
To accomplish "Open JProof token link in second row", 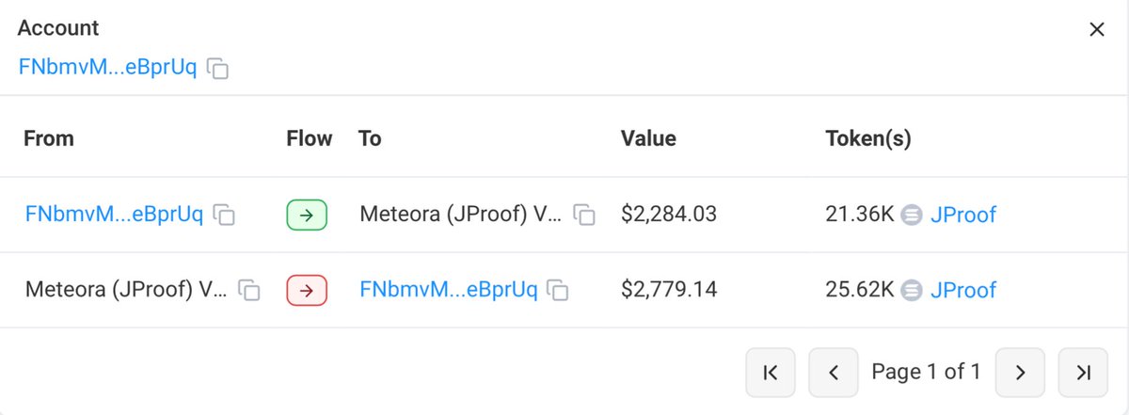I will tap(962, 290).
